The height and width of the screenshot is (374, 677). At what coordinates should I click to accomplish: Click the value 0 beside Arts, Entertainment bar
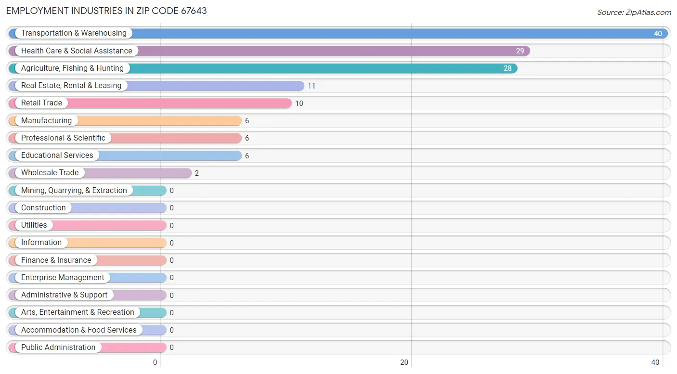tap(172, 313)
